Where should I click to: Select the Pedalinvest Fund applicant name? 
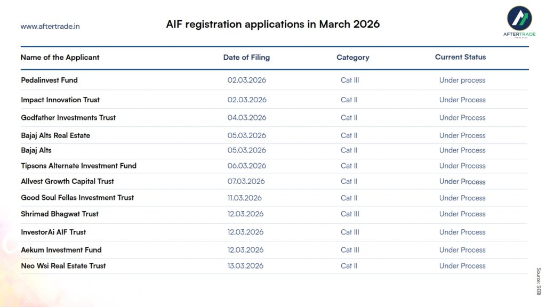pyautogui.click(x=49, y=80)
